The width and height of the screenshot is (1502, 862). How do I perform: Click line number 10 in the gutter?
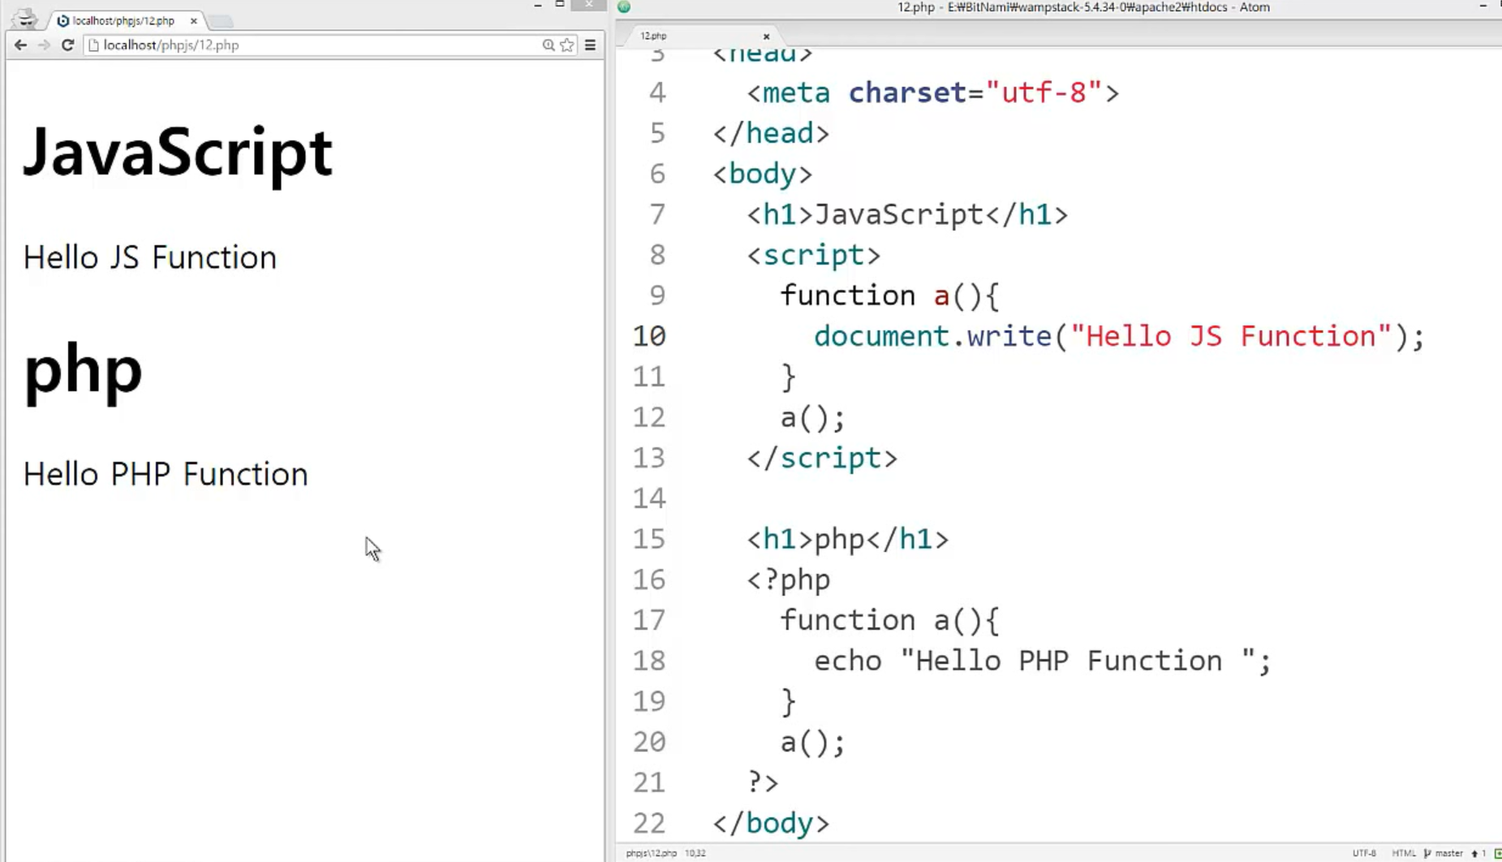(649, 336)
